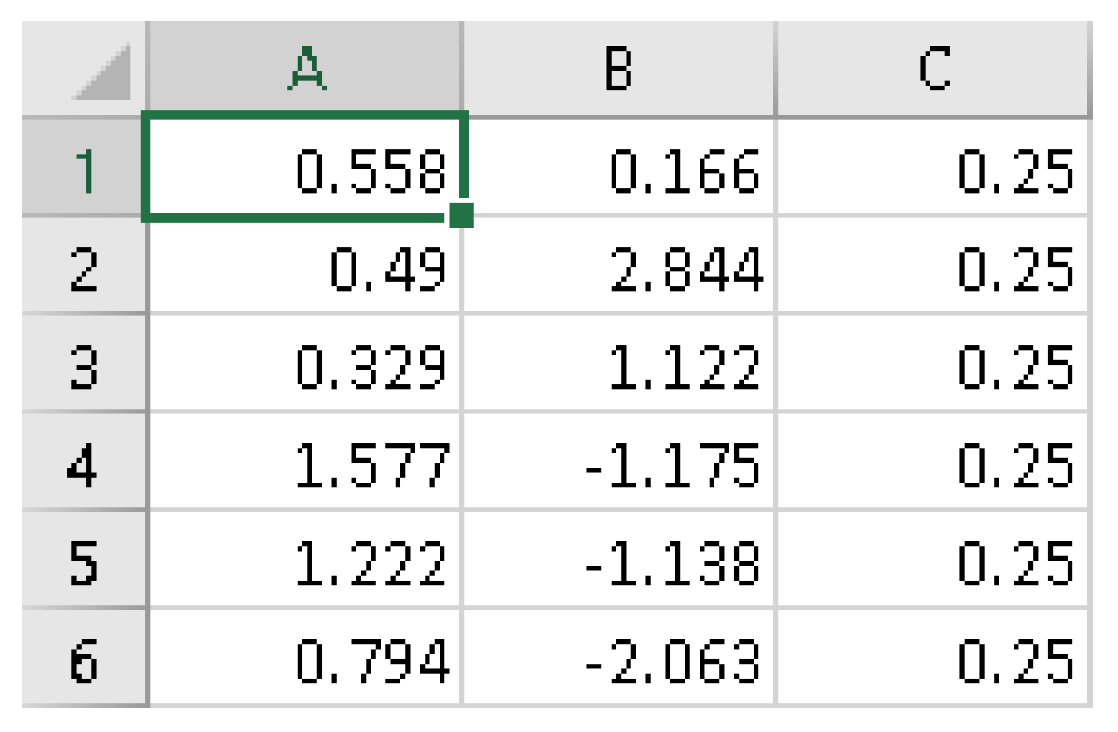Click the cell showing 1.577
This screenshot has width=1118, height=732.
tap(305, 463)
